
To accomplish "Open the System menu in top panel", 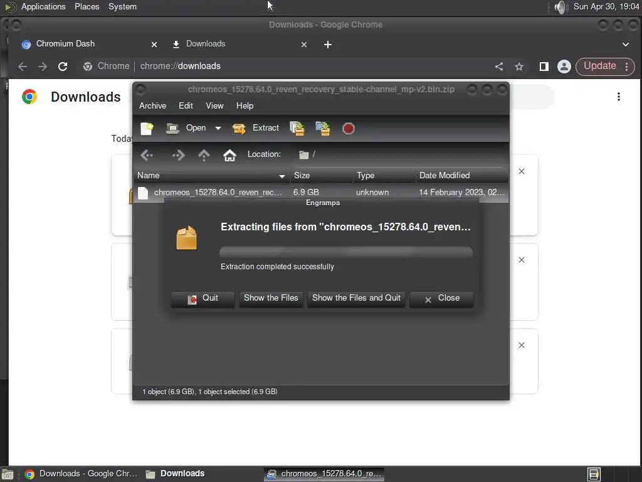I will (122, 6).
